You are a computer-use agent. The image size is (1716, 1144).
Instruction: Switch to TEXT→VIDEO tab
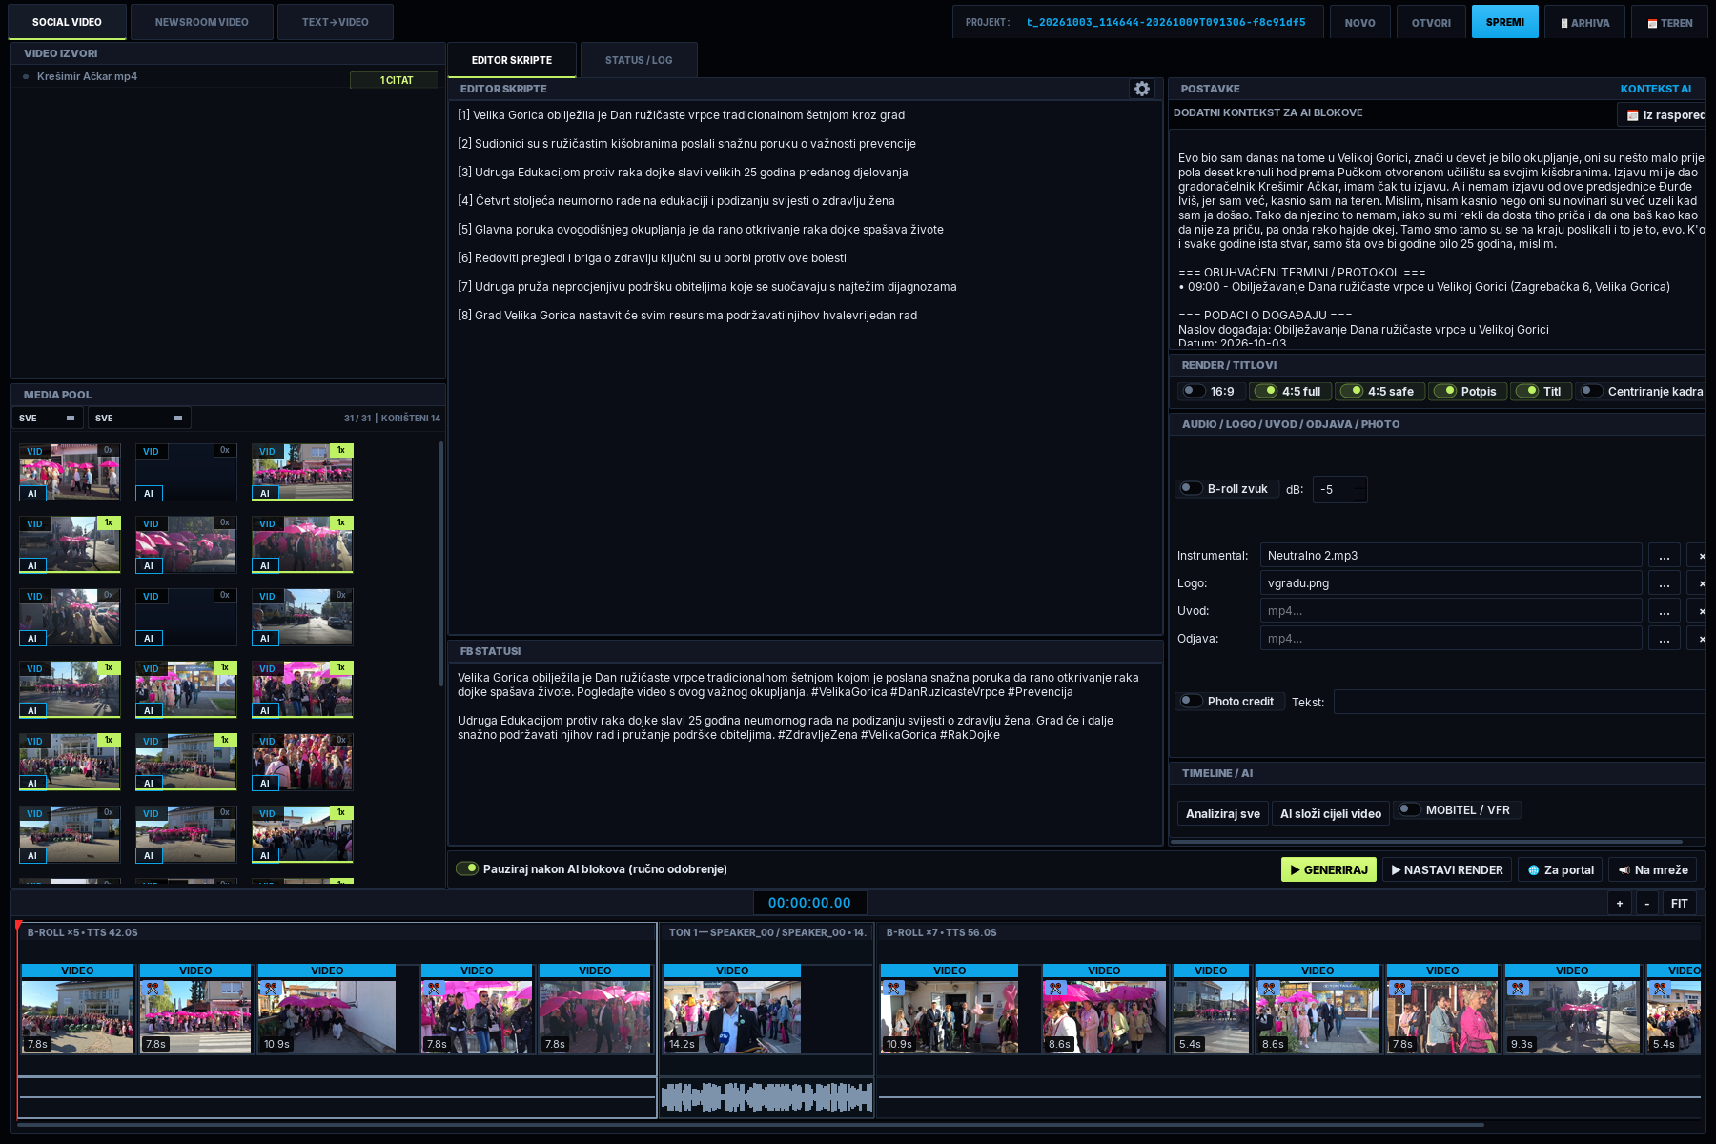[336, 22]
